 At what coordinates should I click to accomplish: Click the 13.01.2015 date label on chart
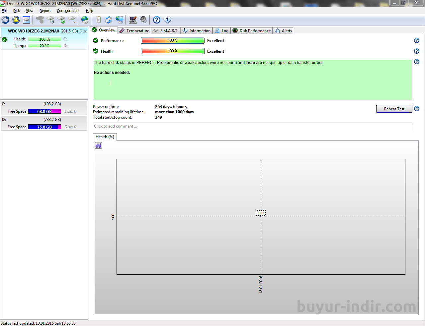pos(261,284)
